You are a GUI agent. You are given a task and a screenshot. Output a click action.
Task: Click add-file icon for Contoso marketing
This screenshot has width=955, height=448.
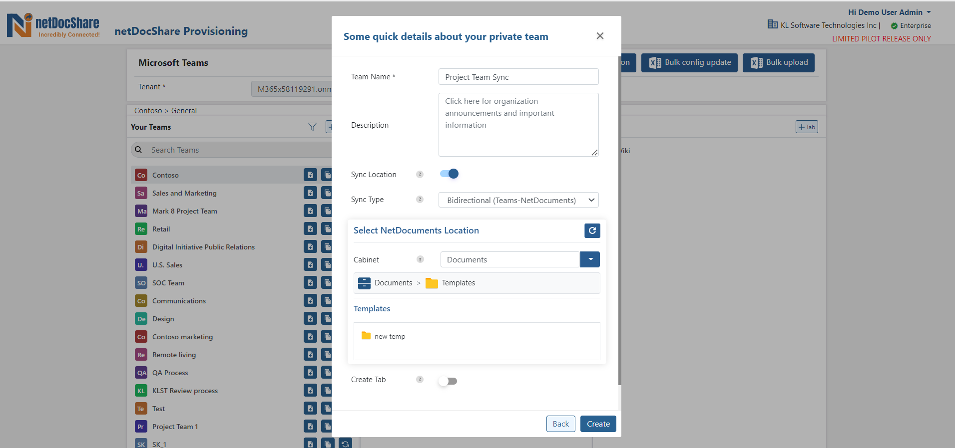(310, 336)
